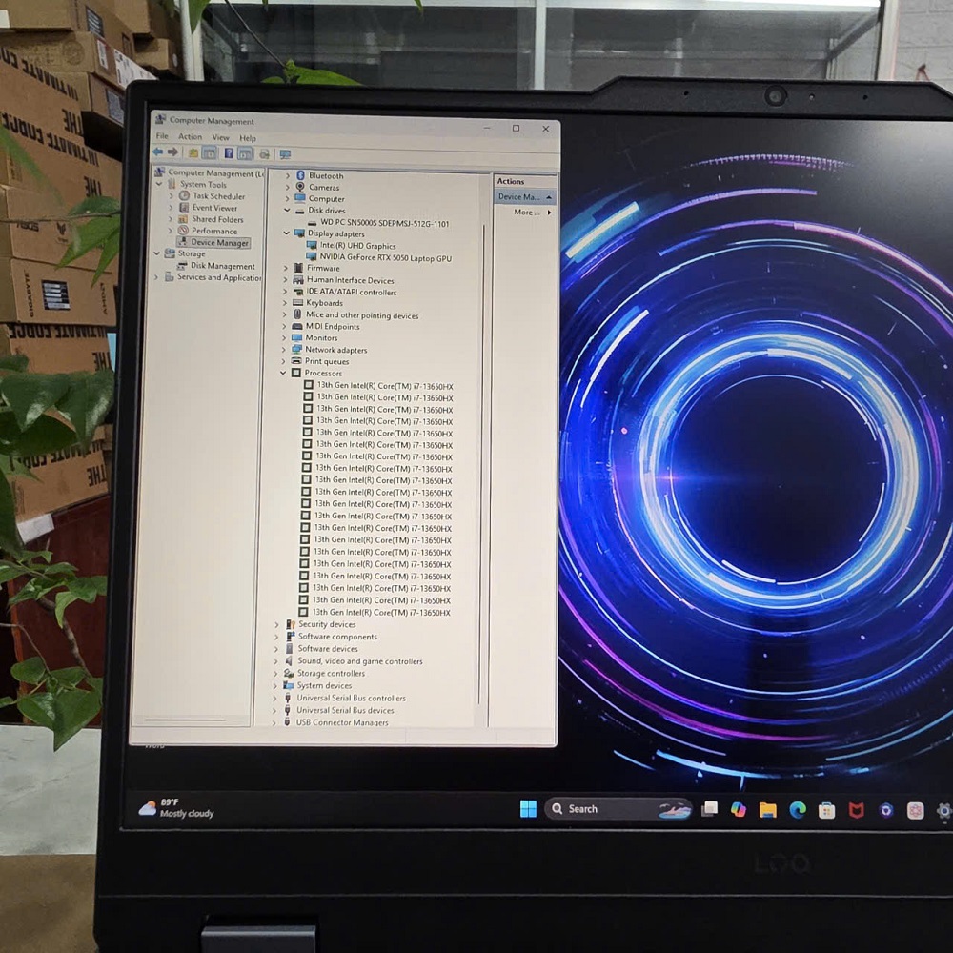Expand the Services and Applications node

(x=156, y=276)
